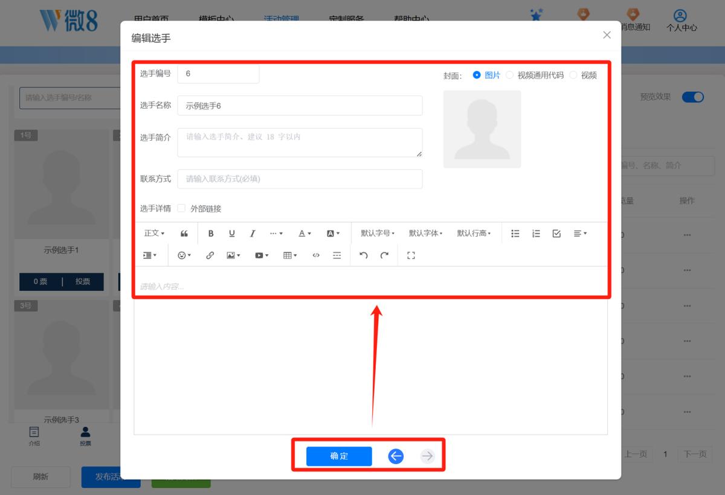725x495 pixels.
Task: Click the 选手编号 number field
Action: pos(218,73)
